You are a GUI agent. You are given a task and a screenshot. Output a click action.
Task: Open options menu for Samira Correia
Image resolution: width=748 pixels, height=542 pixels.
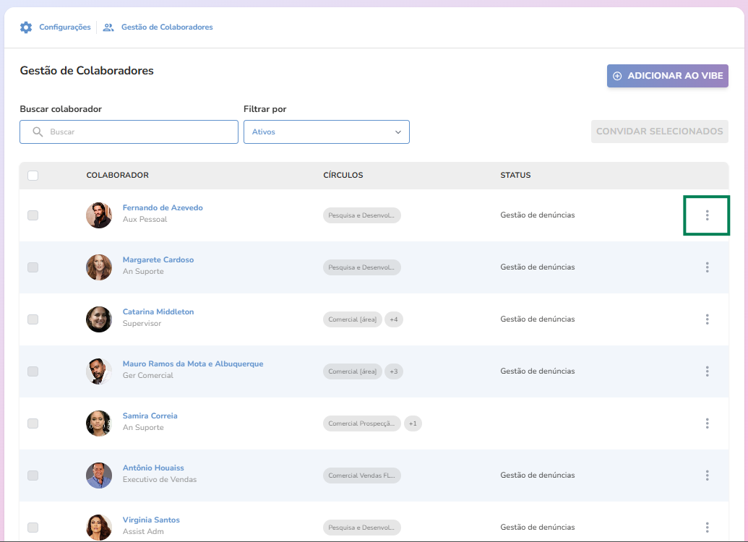pyautogui.click(x=707, y=423)
